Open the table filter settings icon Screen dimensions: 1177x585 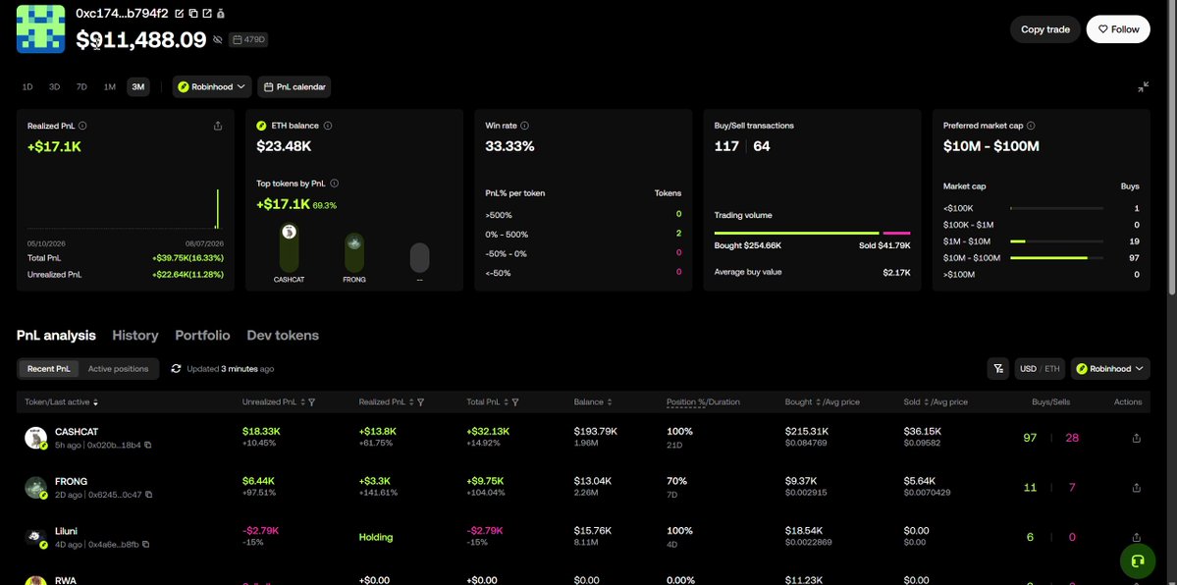tap(997, 369)
